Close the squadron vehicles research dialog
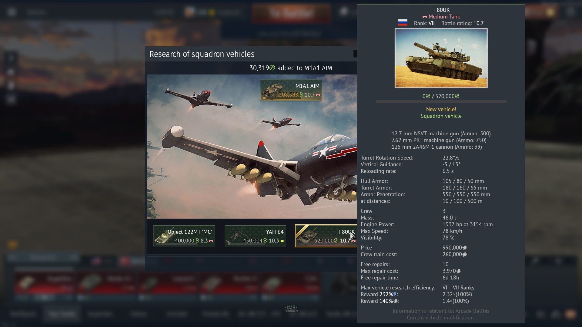This screenshot has width=582, height=327. pyautogui.click(x=355, y=54)
